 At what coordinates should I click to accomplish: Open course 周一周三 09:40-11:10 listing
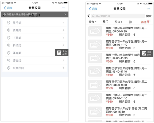pos(120,45)
